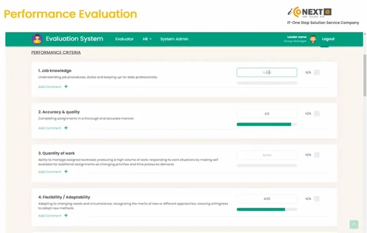367x233 pixels.
Task: Check N/A box for Job knowledge
Action: tap(317, 73)
